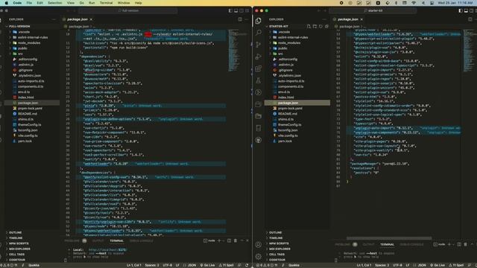This screenshot has width=477, height=268.
Task: Click JSON language mode in full-version status bar
Action: click(192, 265)
